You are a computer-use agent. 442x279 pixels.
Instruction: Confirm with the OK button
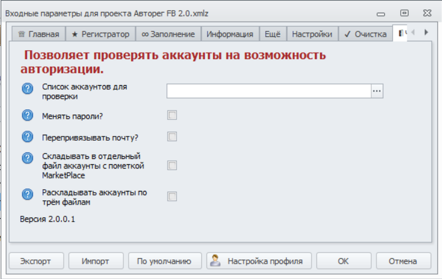click(x=343, y=261)
